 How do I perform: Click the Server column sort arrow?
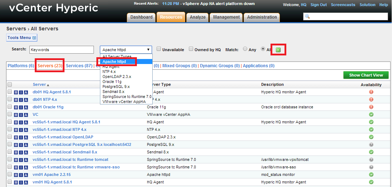[x=48, y=85]
